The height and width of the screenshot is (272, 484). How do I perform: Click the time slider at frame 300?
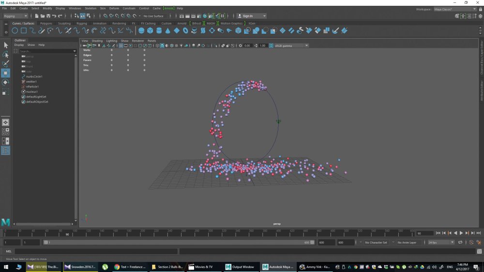pyautogui.click(x=211, y=233)
